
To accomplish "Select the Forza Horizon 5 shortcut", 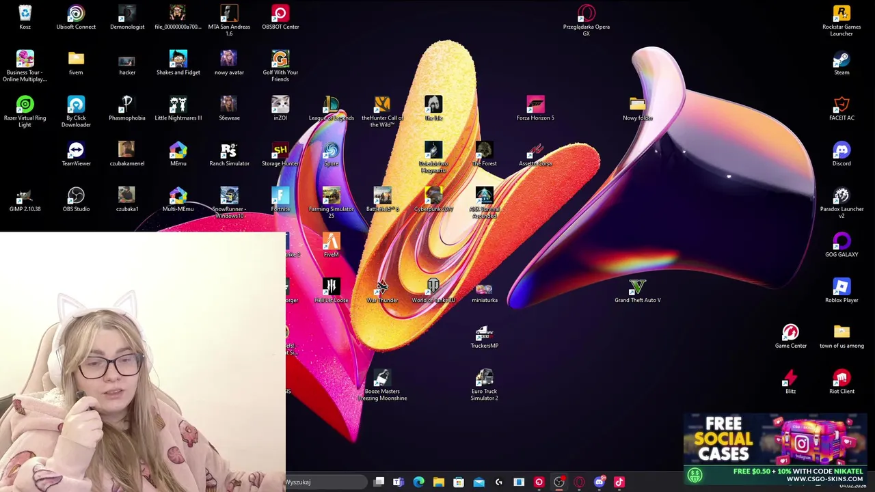I will (535, 109).
